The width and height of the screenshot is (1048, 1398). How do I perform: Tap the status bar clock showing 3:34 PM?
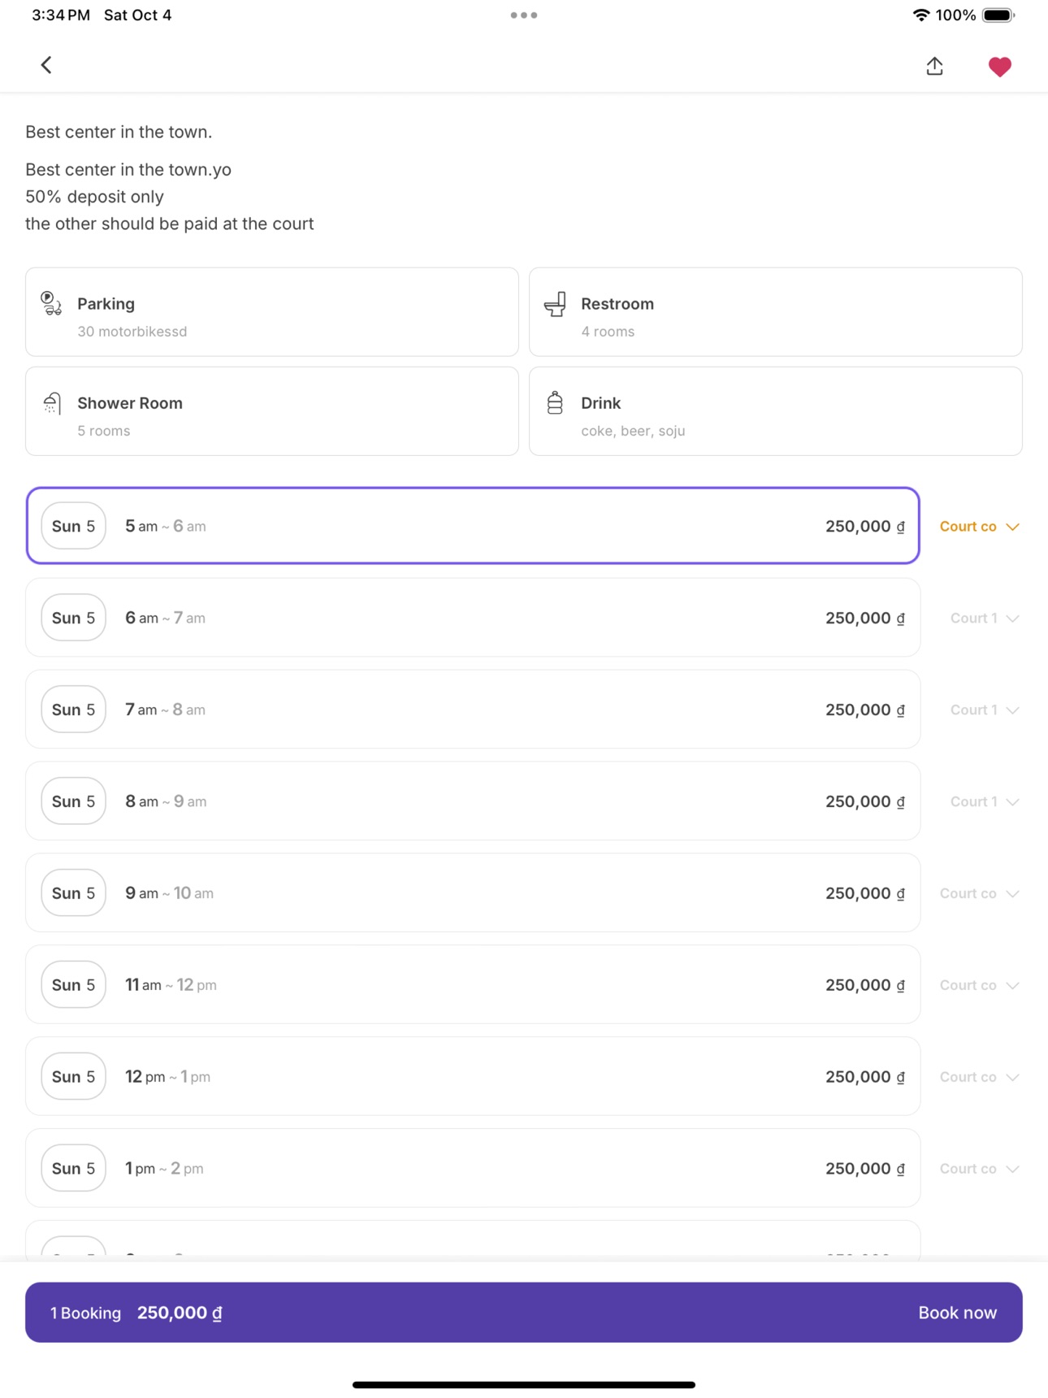61,15
